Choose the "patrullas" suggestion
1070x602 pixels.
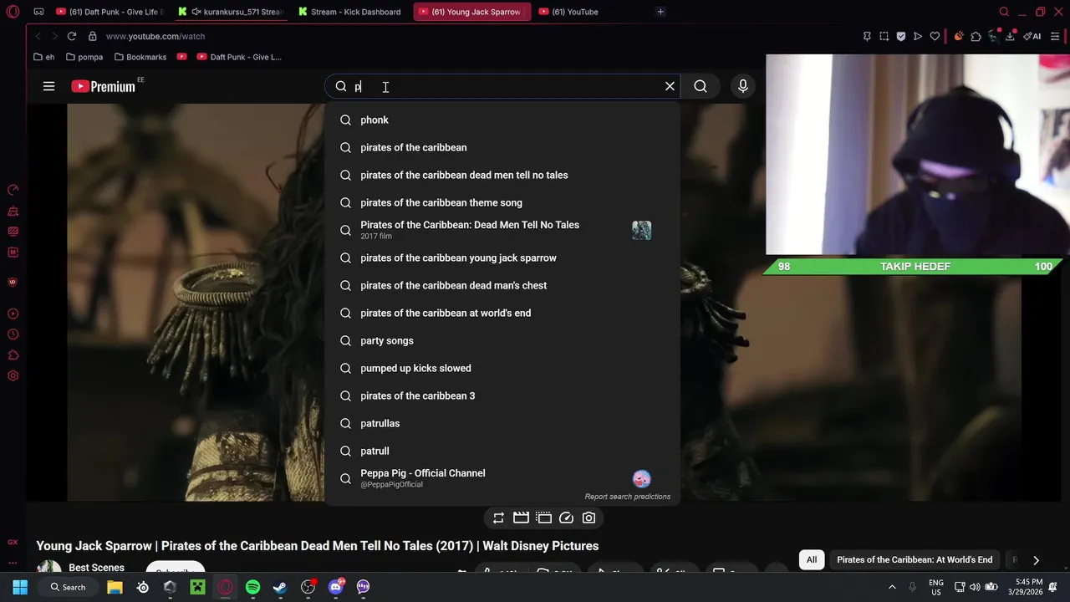502,423
